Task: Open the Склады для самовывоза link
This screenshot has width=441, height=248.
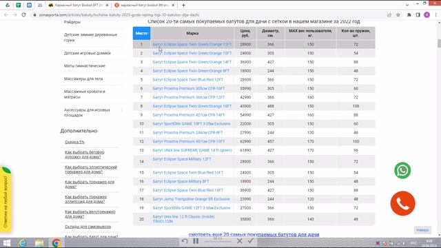Action: coord(88,227)
